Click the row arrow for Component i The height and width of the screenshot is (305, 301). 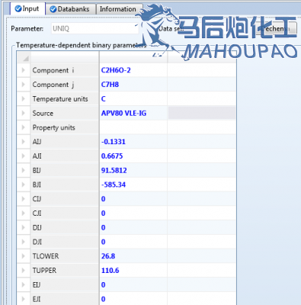(24, 70)
